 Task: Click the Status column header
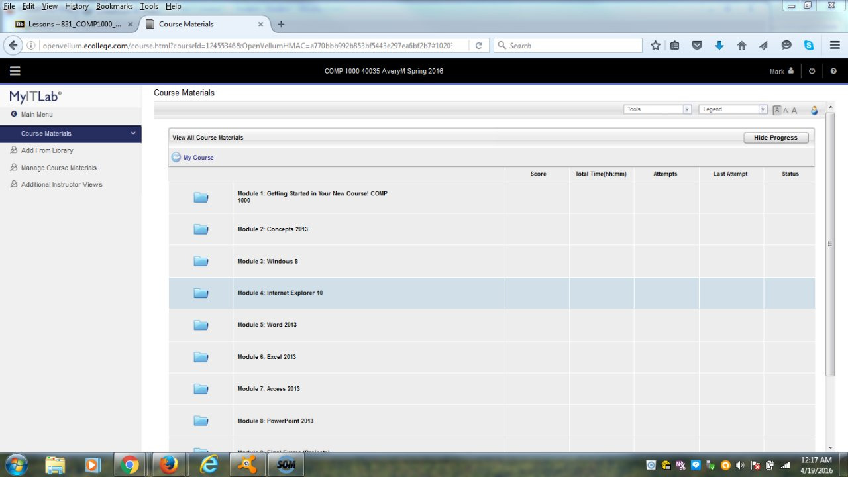pos(790,174)
